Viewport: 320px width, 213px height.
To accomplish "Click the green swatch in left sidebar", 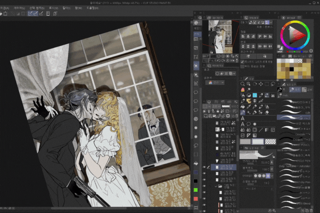I will 196,190.
